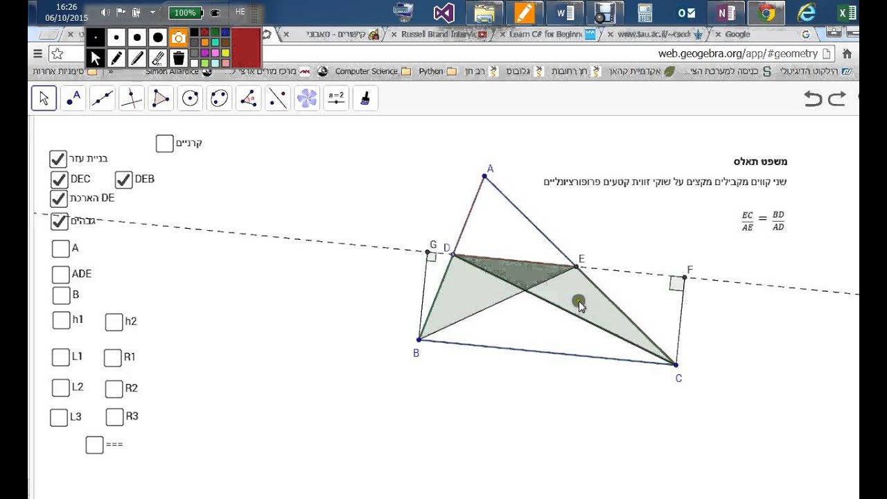Select the Reflect about Line tool
Screen dimensions: 887x499
coord(277,98)
